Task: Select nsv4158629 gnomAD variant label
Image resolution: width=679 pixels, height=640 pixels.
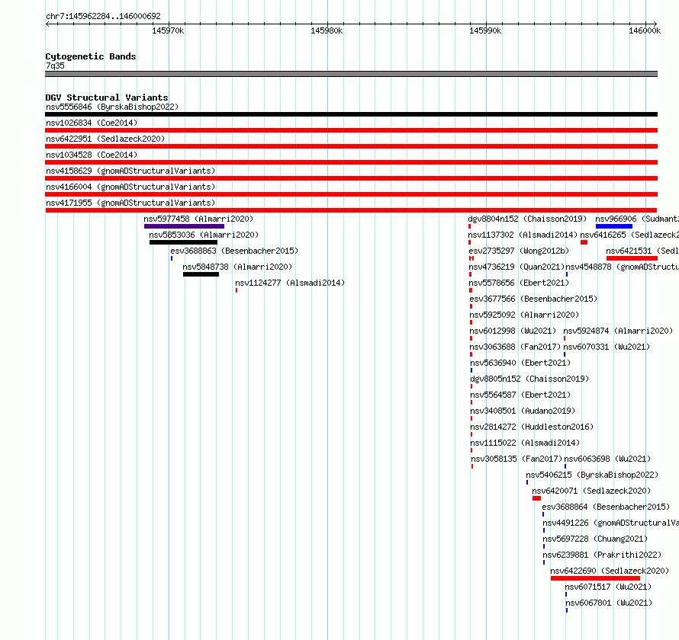Action: coord(130,171)
